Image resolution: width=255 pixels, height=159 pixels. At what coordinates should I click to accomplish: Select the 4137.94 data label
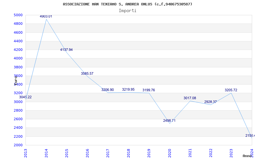coord(66,50)
